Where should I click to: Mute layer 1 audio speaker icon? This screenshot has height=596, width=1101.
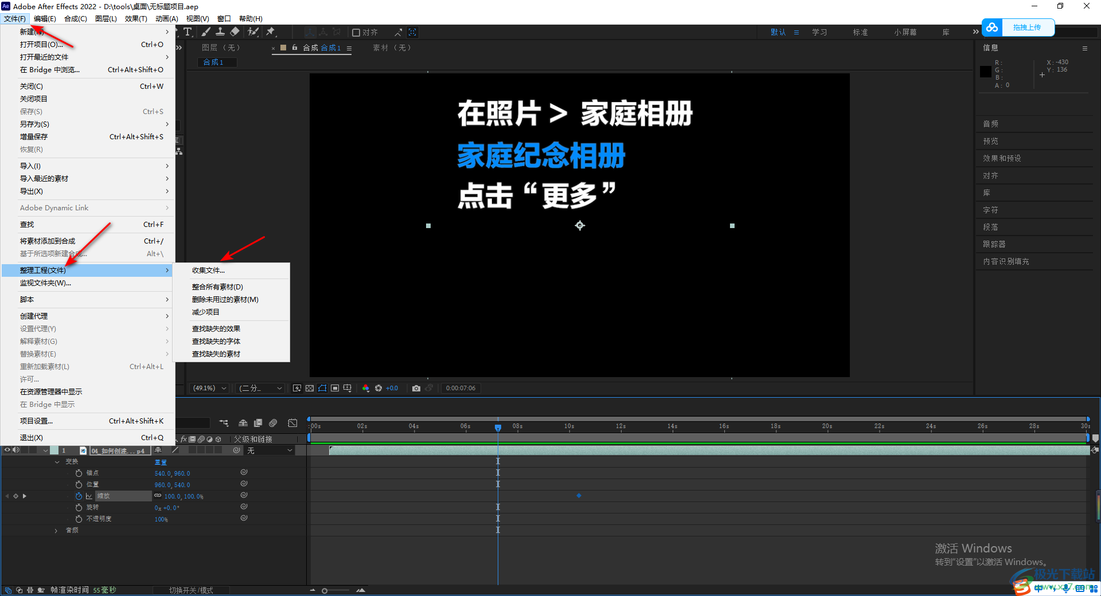click(16, 450)
